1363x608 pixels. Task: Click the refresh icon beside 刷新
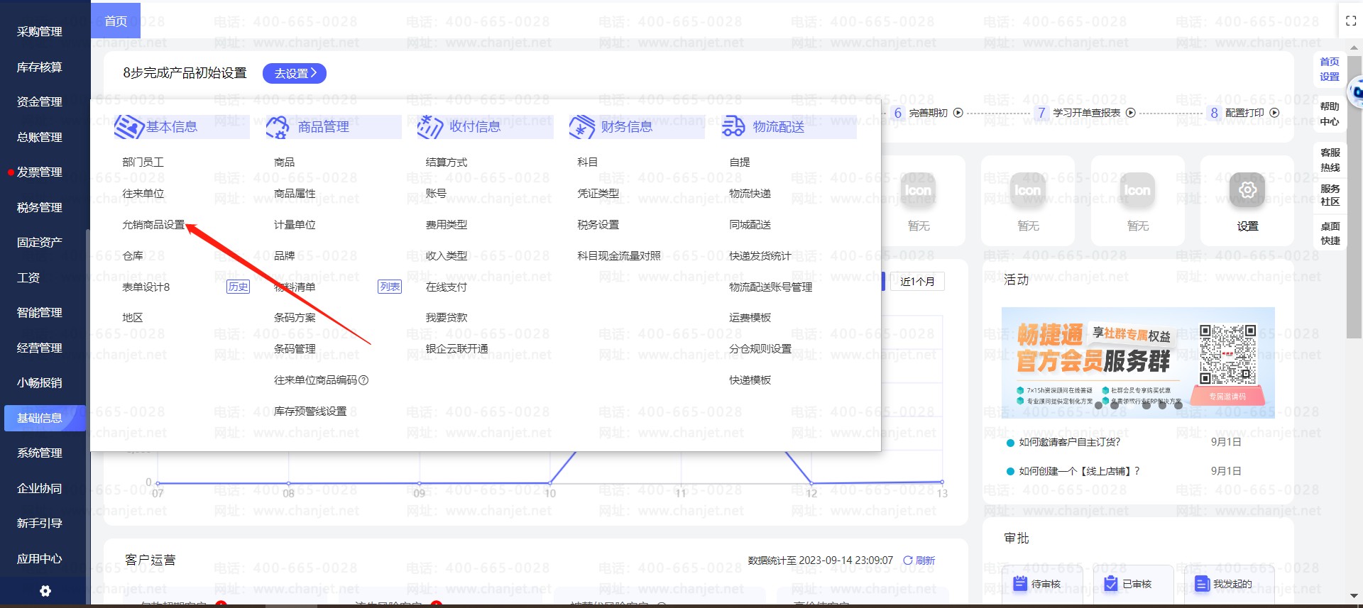point(907,560)
